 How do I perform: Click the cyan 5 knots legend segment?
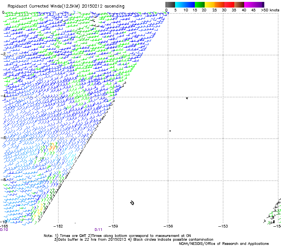pyautogui.click(x=180, y=5)
